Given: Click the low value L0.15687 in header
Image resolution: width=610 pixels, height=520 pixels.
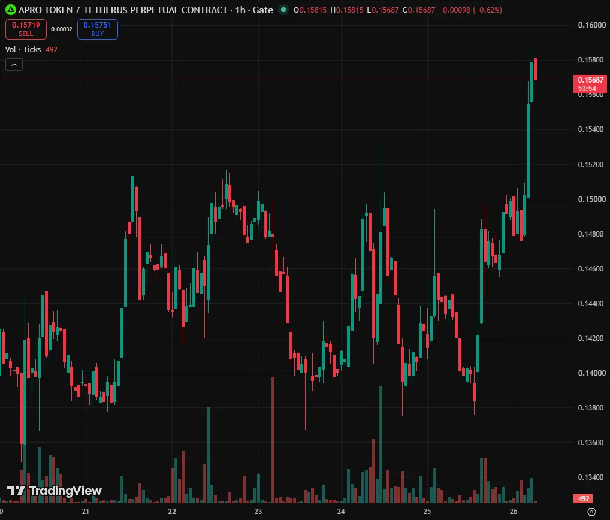Looking at the screenshot, I should 383,10.
